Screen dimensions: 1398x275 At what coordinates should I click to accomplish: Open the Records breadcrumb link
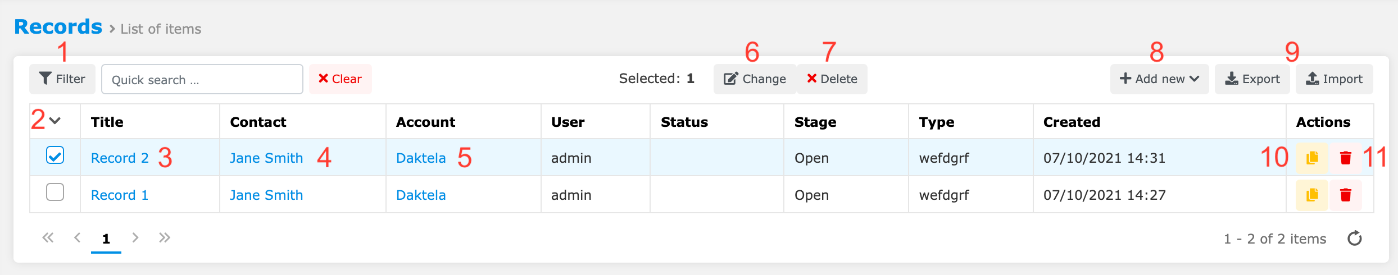tap(58, 27)
